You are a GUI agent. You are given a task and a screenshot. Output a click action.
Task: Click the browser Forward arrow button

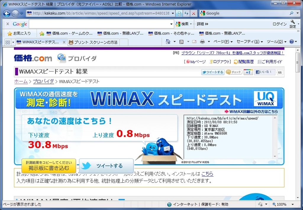[15, 14]
